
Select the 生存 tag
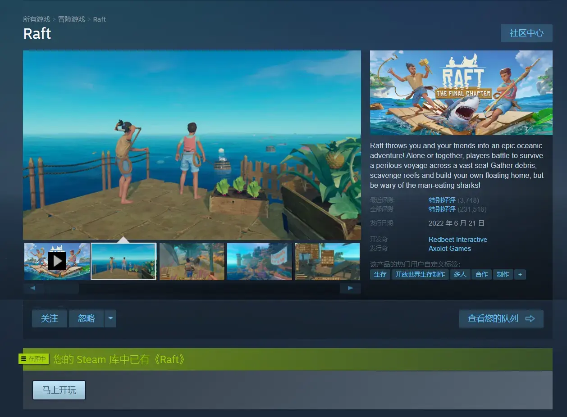click(380, 274)
